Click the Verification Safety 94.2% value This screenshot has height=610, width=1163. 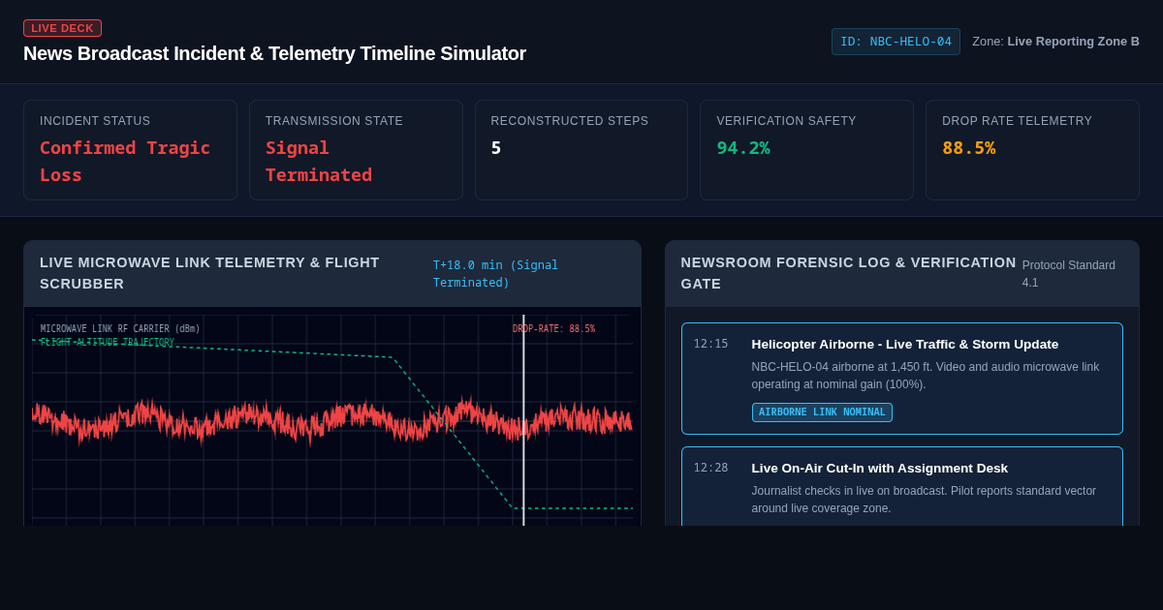743,148
